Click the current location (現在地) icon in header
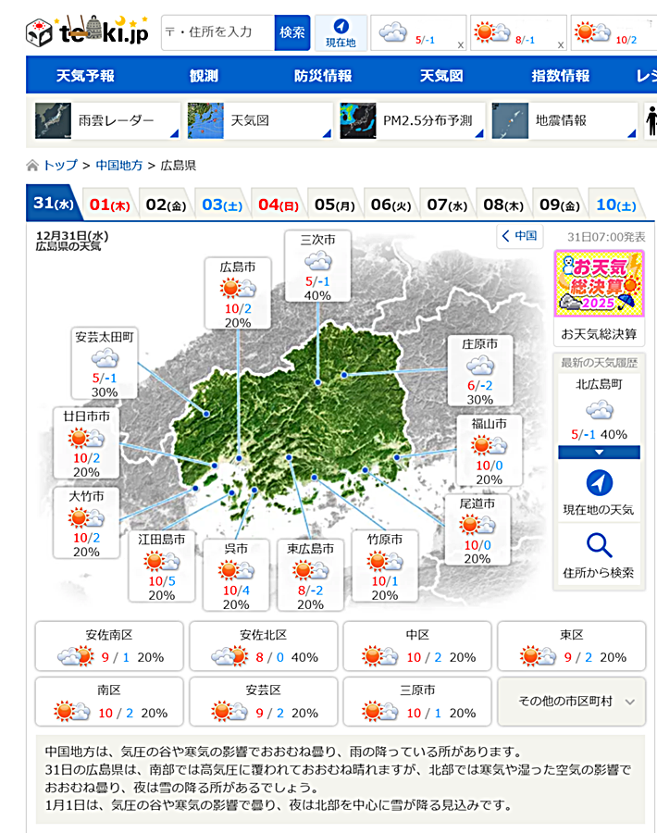 pos(341,31)
